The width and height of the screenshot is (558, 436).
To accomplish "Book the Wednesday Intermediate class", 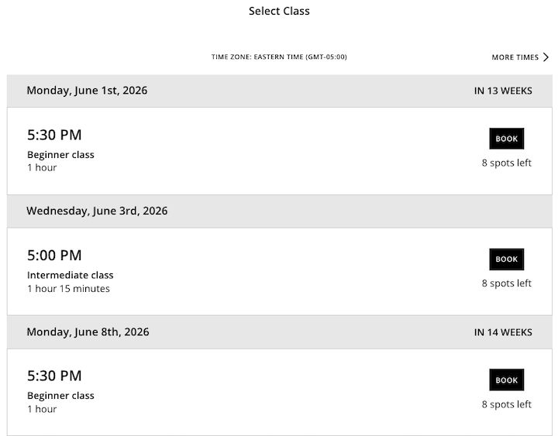I will click(506, 259).
